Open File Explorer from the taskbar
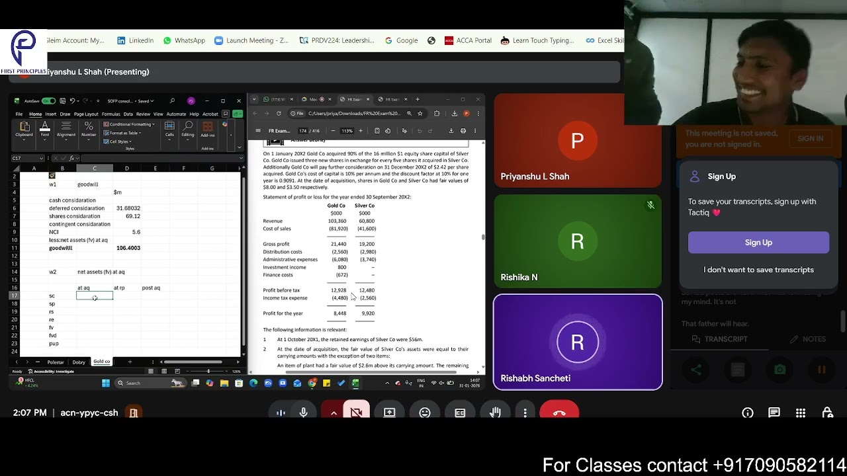 [224, 383]
